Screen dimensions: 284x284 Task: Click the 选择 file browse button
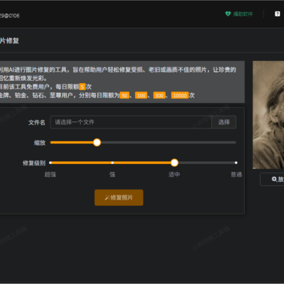point(224,122)
